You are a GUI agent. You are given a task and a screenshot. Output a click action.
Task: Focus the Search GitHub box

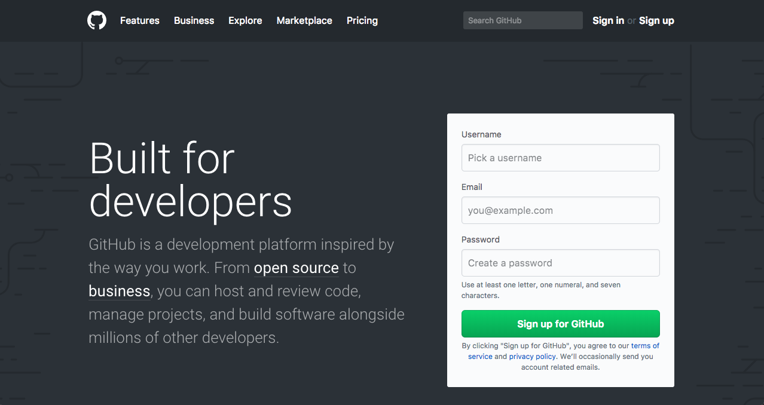click(522, 20)
